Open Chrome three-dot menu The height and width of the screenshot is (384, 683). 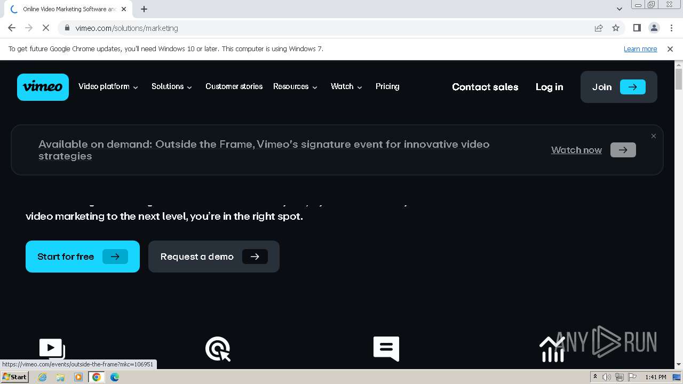671,28
